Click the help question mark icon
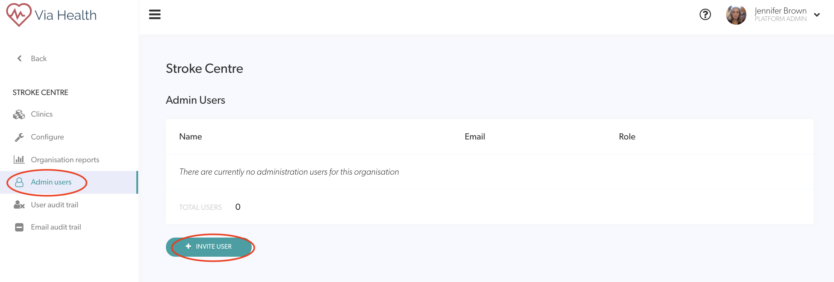The height and width of the screenshot is (282, 834). (705, 15)
